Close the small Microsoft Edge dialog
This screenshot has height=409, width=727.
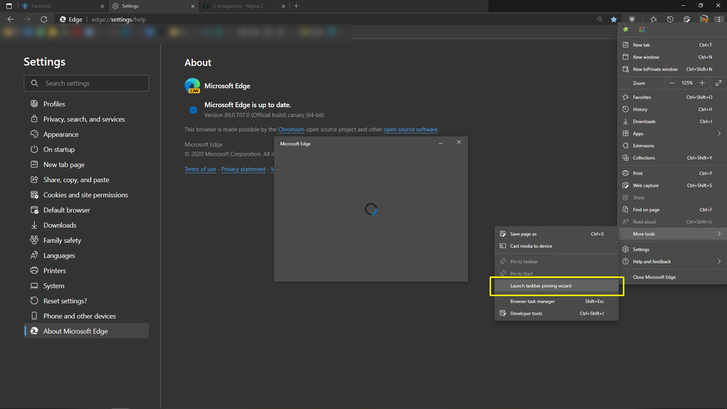tap(459, 143)
